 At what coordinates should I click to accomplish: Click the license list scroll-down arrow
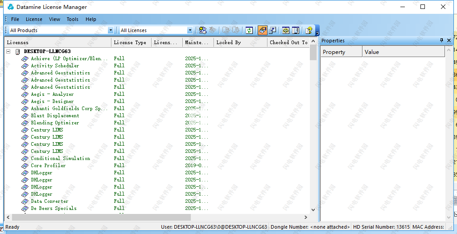tap(313, 209)
